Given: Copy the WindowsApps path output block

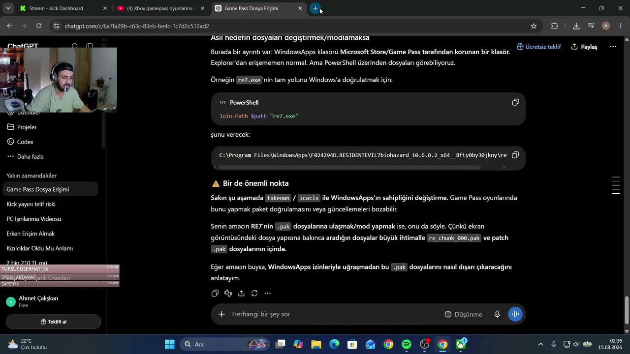Looking at the screenshot, I should [x=515, y=155].
